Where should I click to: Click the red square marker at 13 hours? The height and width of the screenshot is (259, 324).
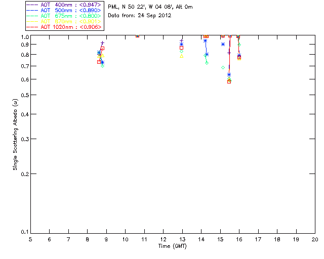[x=181, y=48]
